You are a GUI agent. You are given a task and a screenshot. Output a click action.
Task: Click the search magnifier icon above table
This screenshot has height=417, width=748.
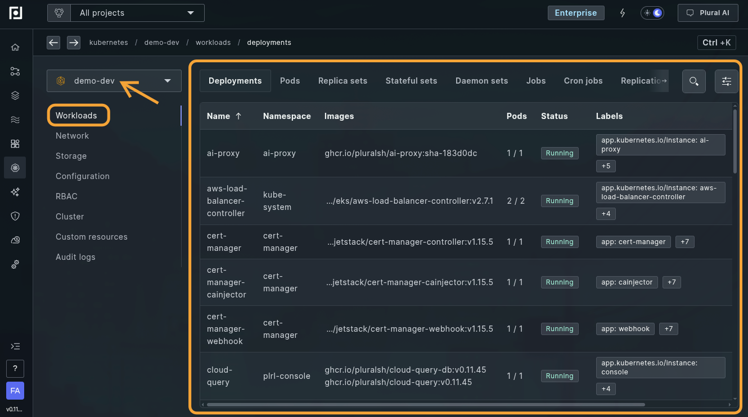click(x=693, y=81)
